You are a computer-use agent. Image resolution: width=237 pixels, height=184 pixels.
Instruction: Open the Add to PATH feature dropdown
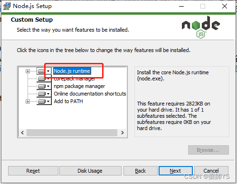tap(44, 101)
